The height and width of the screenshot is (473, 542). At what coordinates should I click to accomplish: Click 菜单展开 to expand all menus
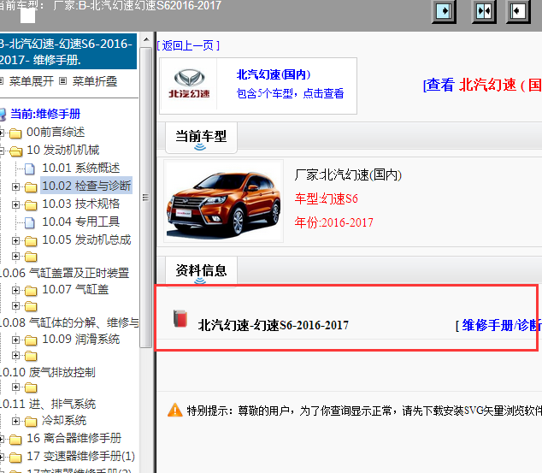pyautogui.click(x=32, y=81)
